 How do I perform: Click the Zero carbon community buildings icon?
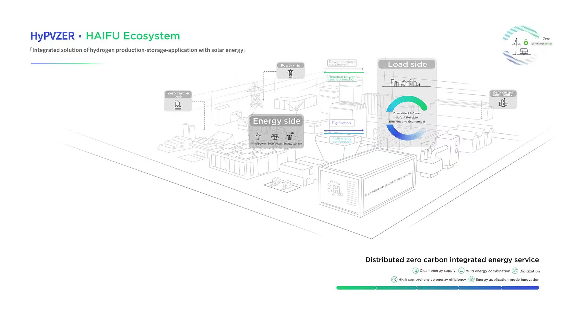point(503,103)
